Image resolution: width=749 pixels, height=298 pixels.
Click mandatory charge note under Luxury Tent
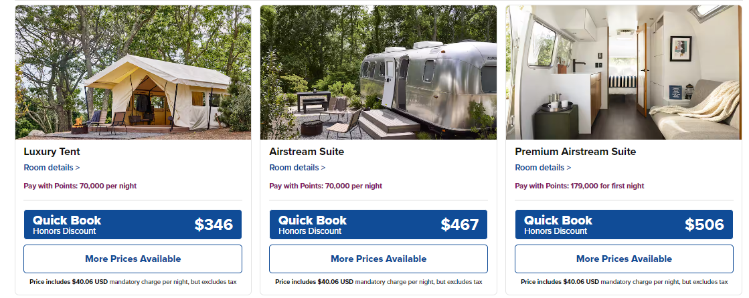point(133,282)
